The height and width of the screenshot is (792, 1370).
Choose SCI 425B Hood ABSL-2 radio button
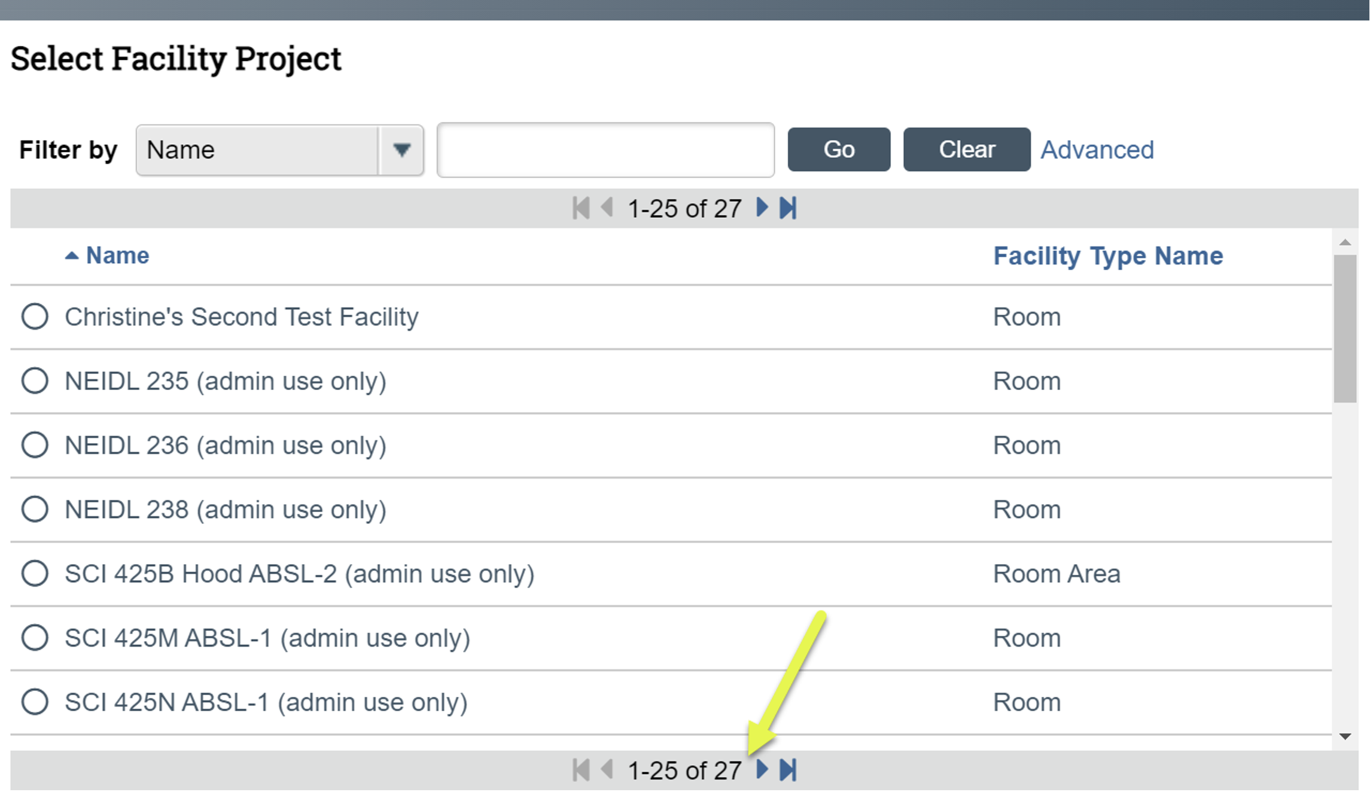click(35, 573)
